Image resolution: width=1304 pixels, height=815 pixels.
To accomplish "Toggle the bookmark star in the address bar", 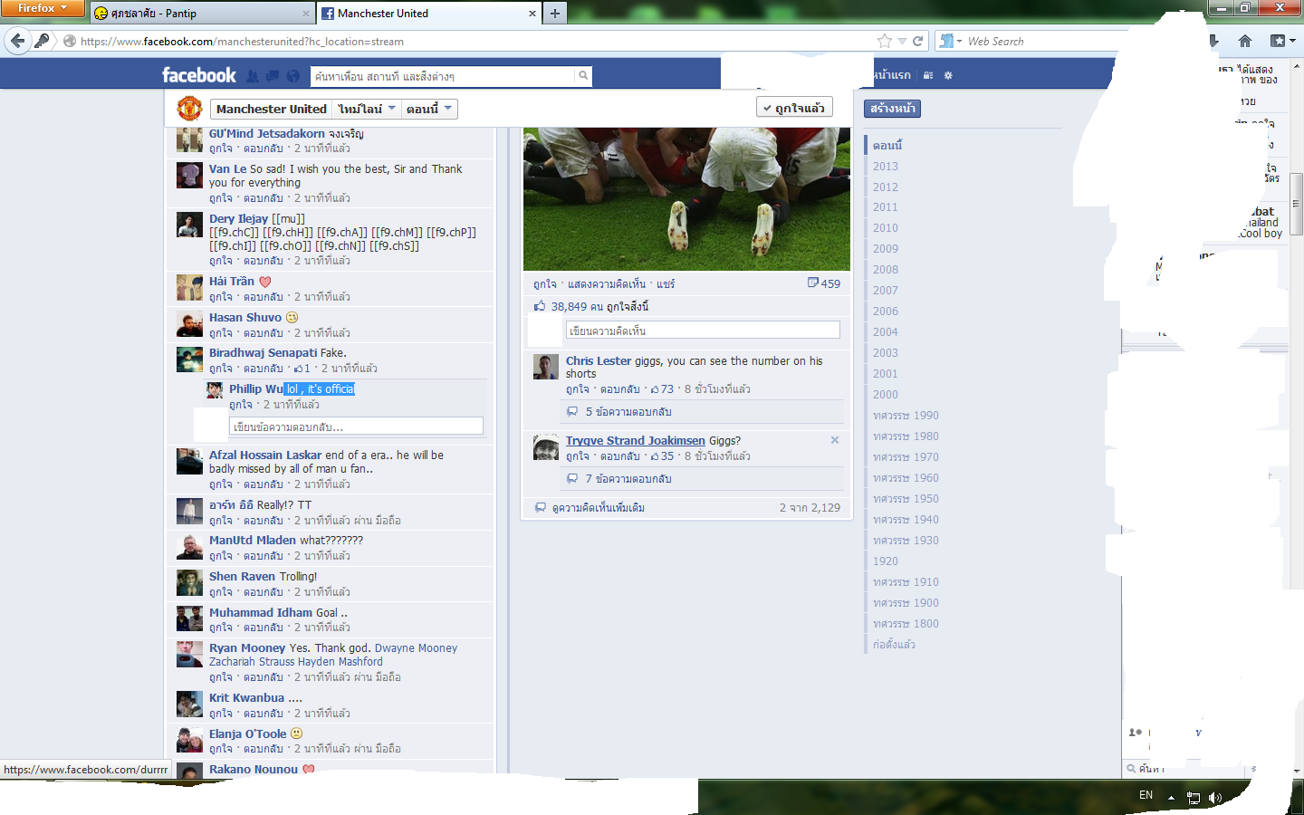I will point(885,41).
